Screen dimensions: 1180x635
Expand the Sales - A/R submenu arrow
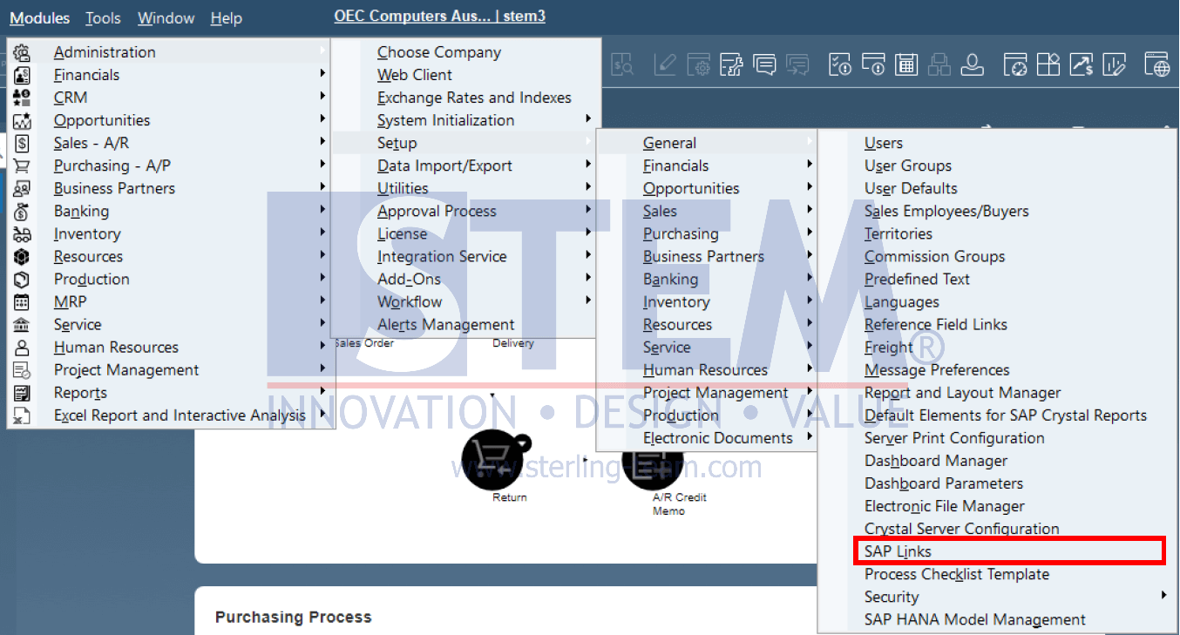[x=323, y=142]
